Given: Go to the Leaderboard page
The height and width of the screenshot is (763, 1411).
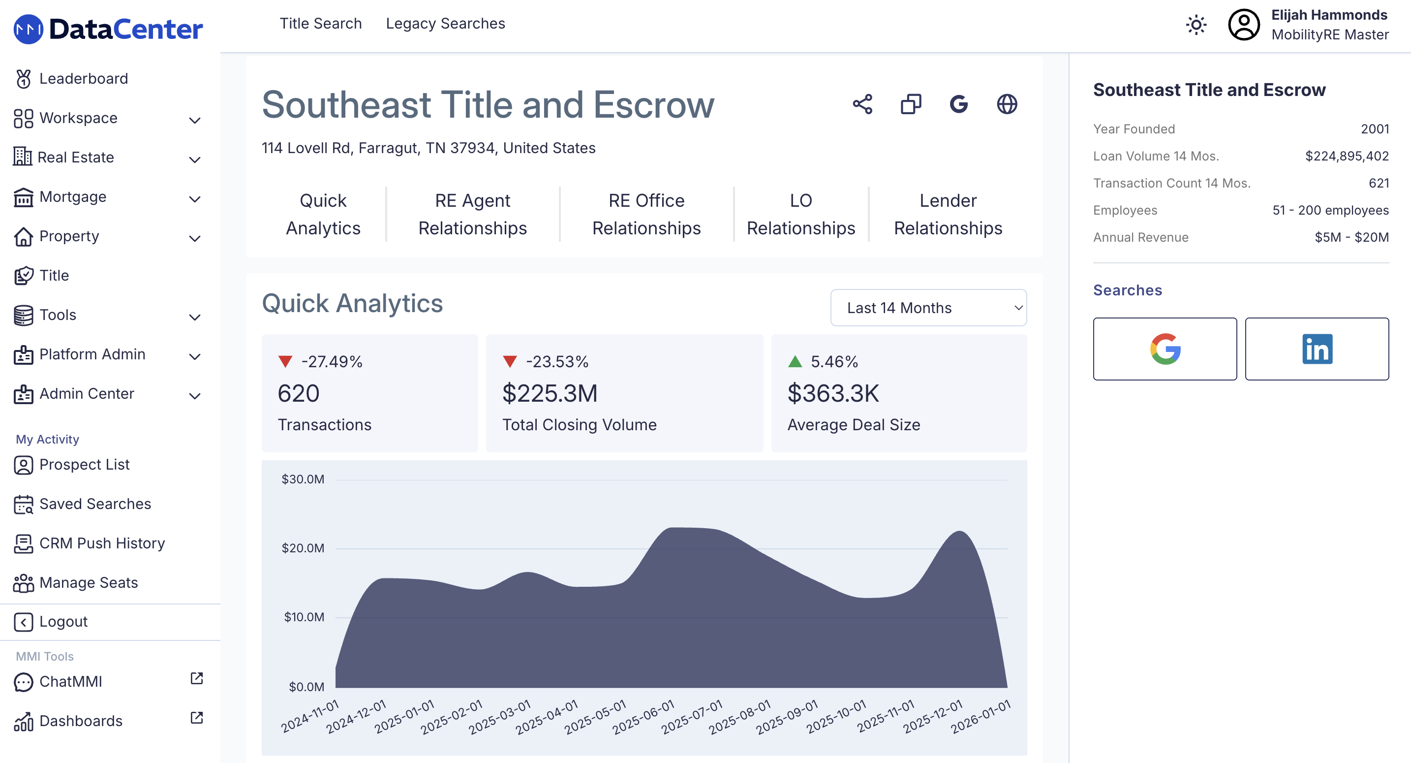Looking at the screenshot, I should (84, 79).
